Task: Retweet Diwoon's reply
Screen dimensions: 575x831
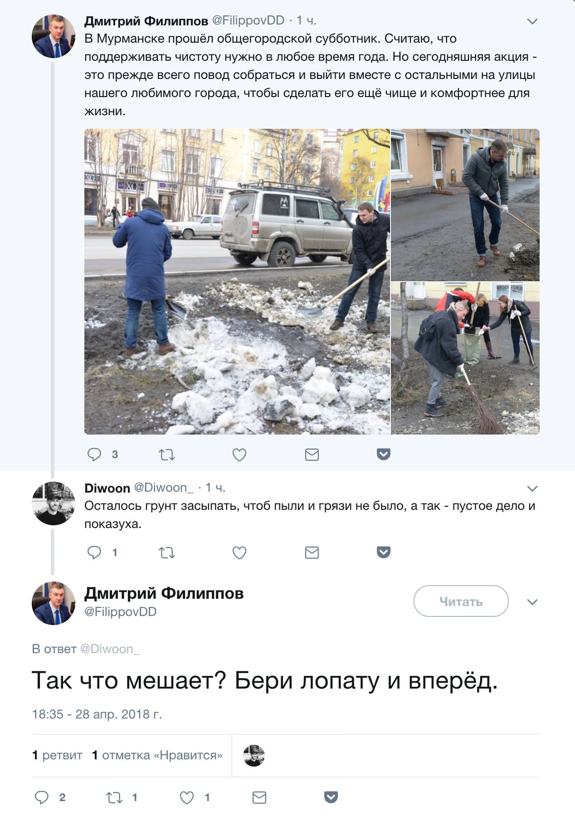Action: point(167,552)
